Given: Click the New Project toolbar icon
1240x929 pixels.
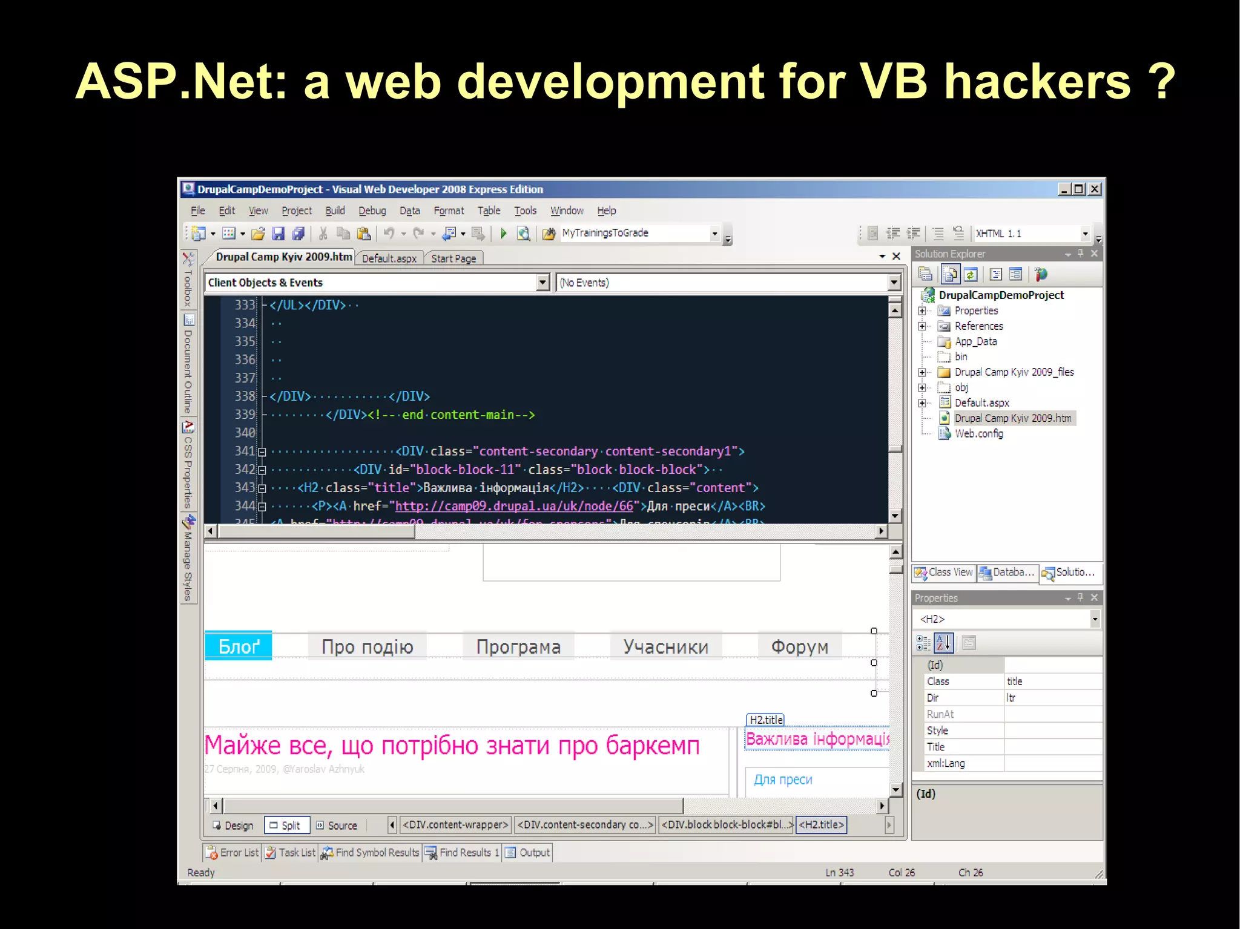Looking at the screenshot, I should 199,234.
